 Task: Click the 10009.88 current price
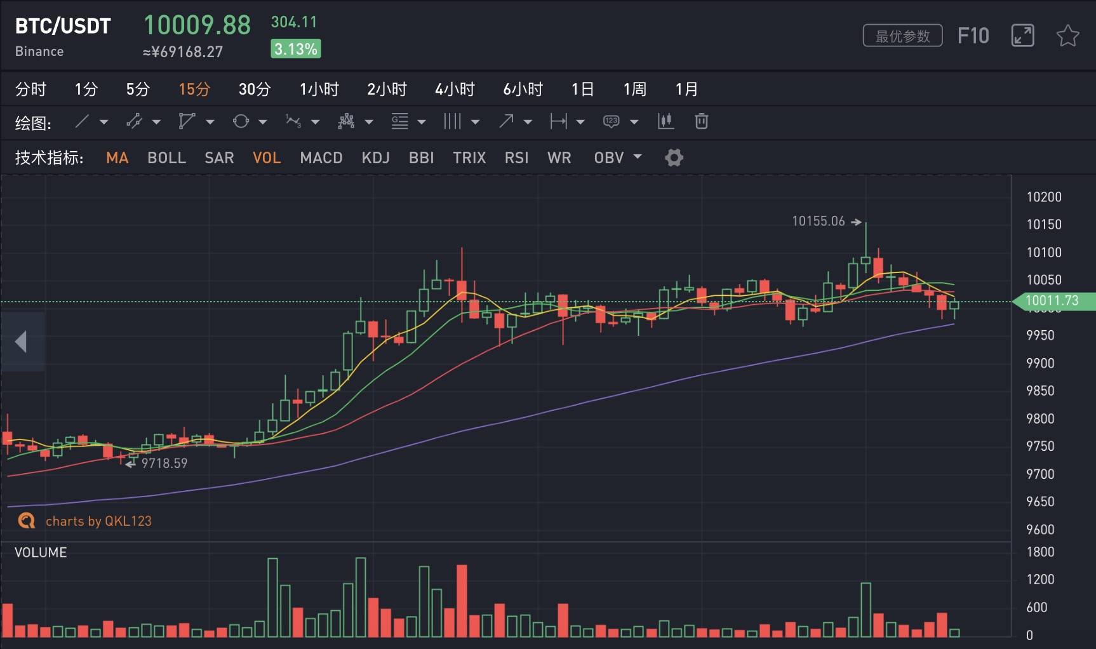tap(197, 25)
